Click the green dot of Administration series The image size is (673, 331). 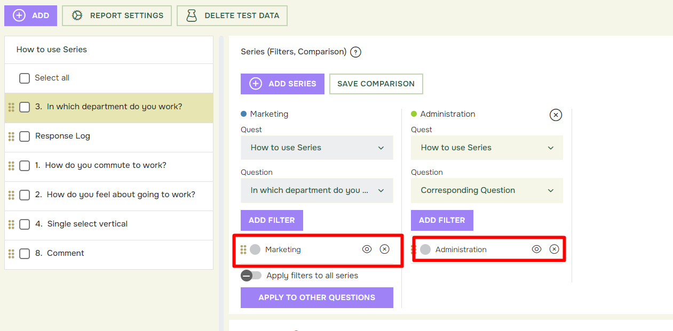pyautogui.click(x=414, y=114)
